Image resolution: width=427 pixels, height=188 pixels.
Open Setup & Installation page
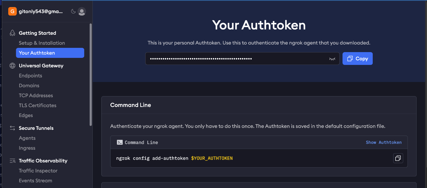42,43
